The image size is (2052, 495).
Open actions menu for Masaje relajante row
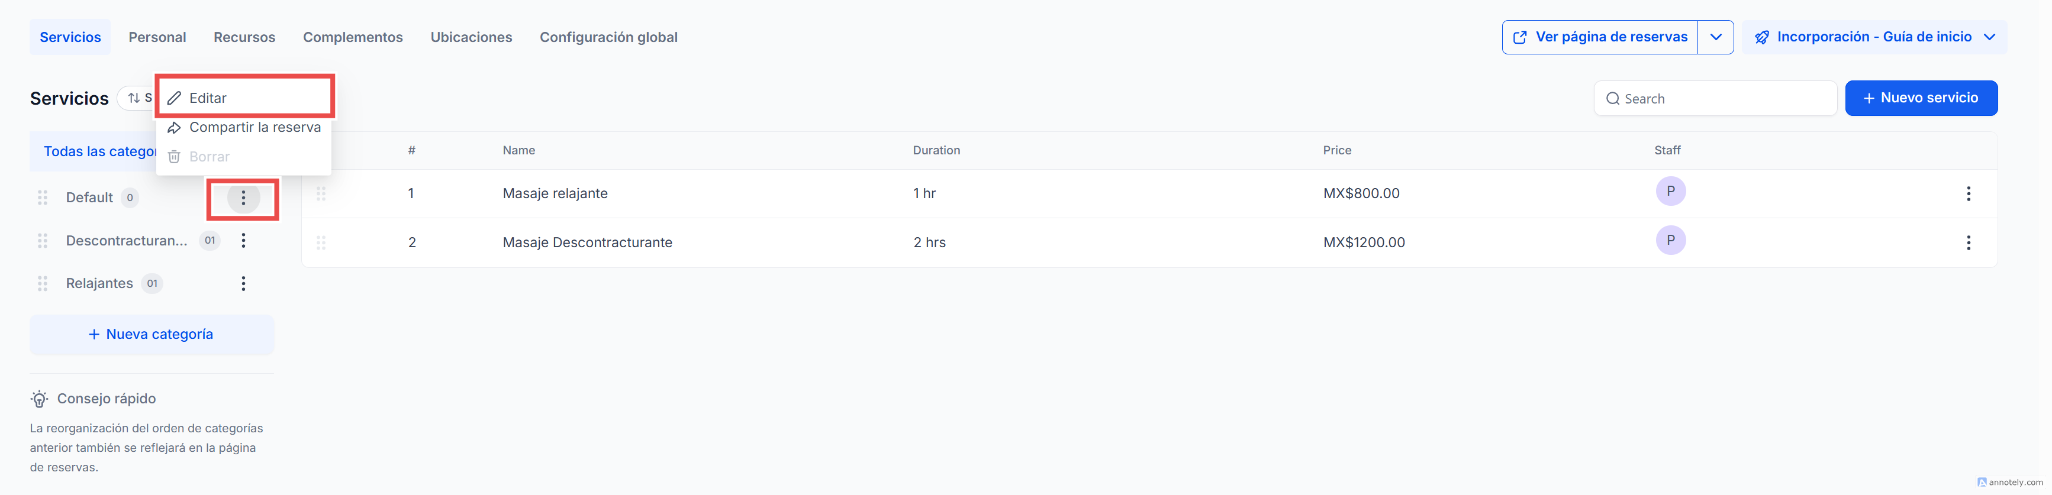click(1967, 193)
